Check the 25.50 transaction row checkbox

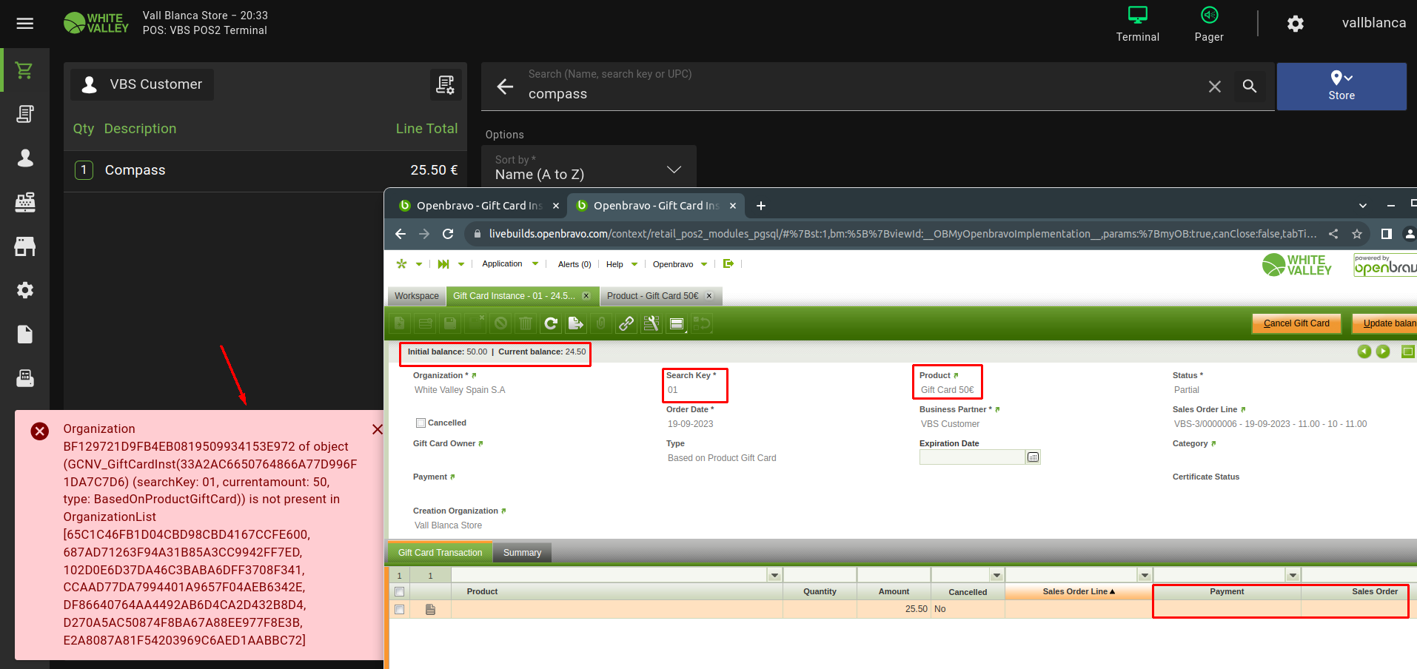tap(400, 610)
